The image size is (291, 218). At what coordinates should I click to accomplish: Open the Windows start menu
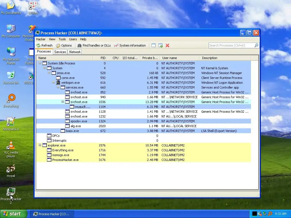pos(13,214)
